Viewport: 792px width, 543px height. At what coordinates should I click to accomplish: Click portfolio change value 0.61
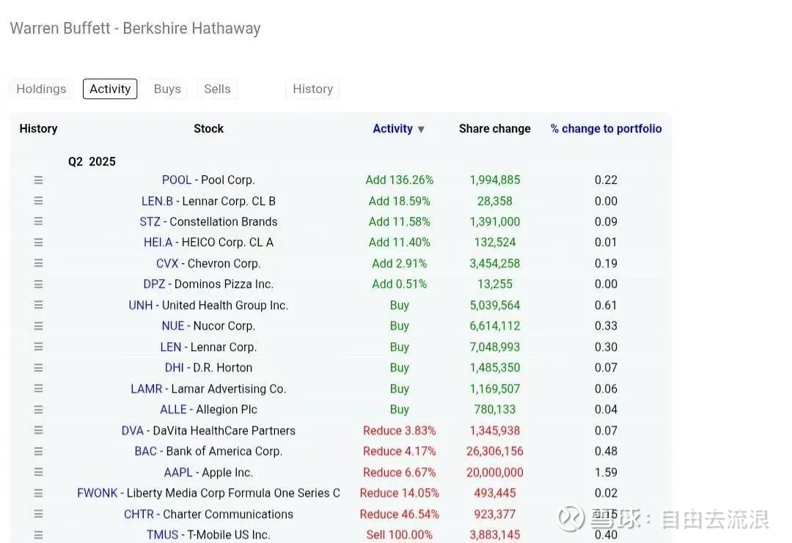[x=606, y=306]
